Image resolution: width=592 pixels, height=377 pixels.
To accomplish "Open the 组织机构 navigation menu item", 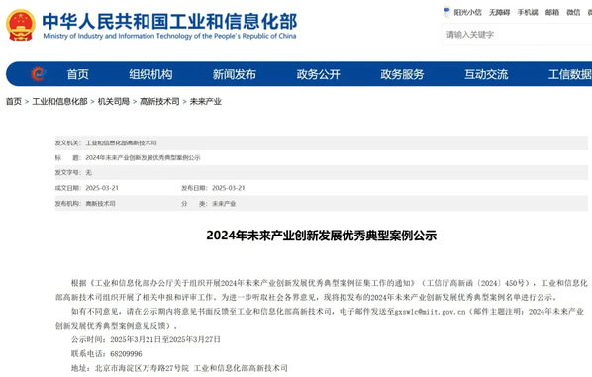I will point(150,74).
